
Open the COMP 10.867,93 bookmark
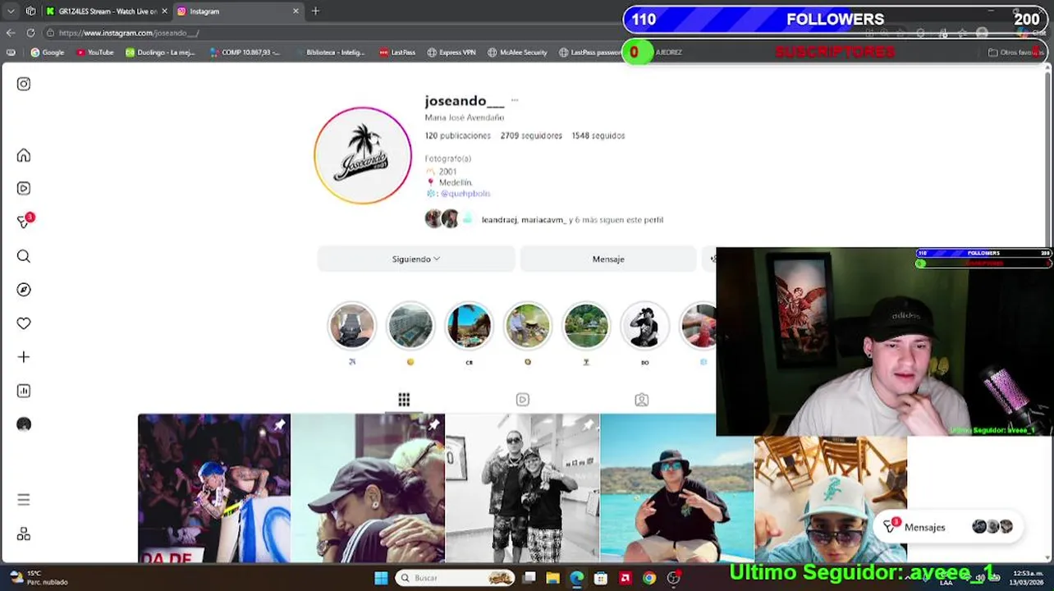[x=245, y=53]
